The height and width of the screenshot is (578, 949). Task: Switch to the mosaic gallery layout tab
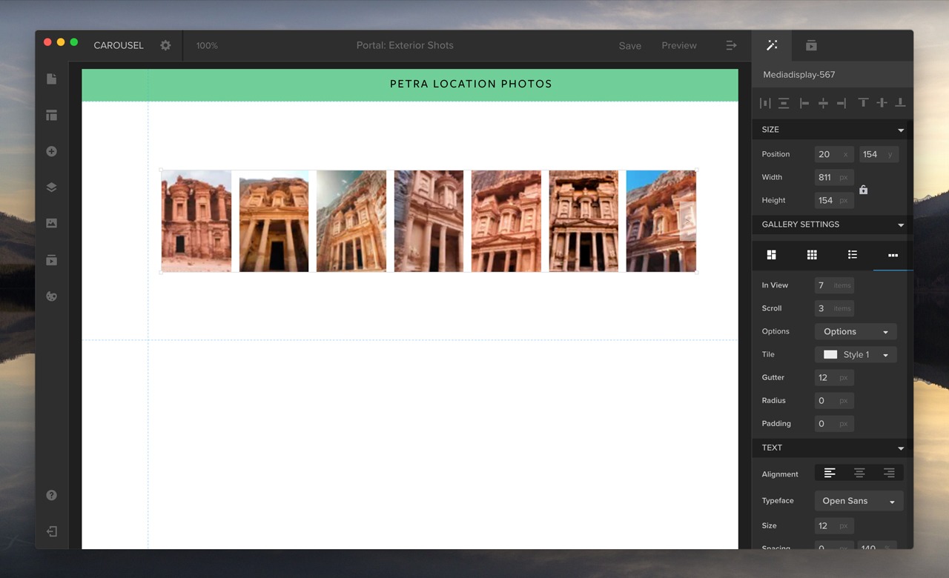pos(771,255)
